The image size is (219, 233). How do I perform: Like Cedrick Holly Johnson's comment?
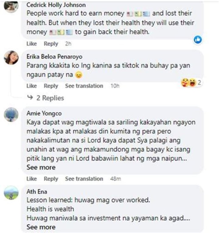click(32, 44)
